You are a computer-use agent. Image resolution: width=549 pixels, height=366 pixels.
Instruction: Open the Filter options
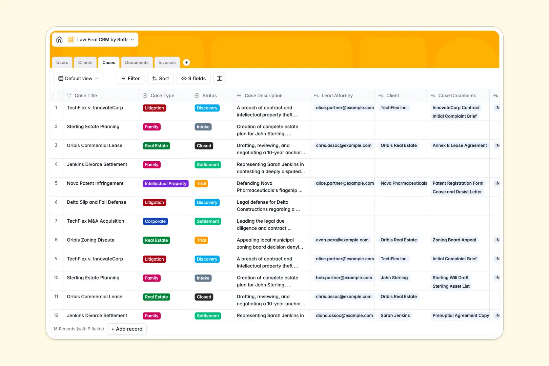pyautogui.click(x=130, y=78)
